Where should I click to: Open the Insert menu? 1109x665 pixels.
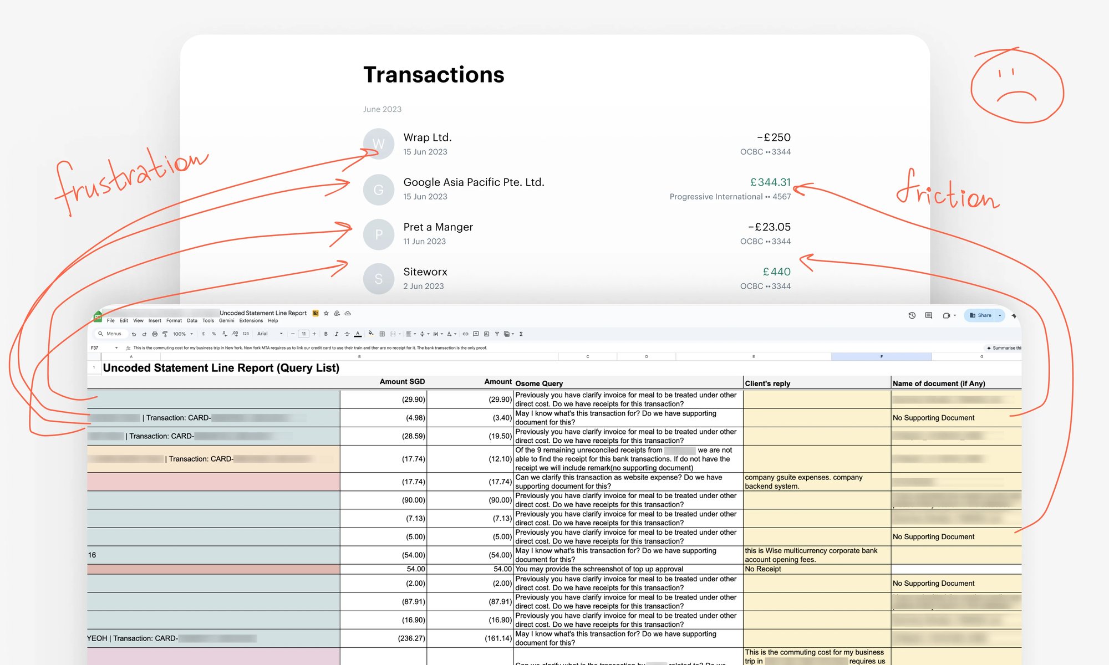click(x=155, y=321)
